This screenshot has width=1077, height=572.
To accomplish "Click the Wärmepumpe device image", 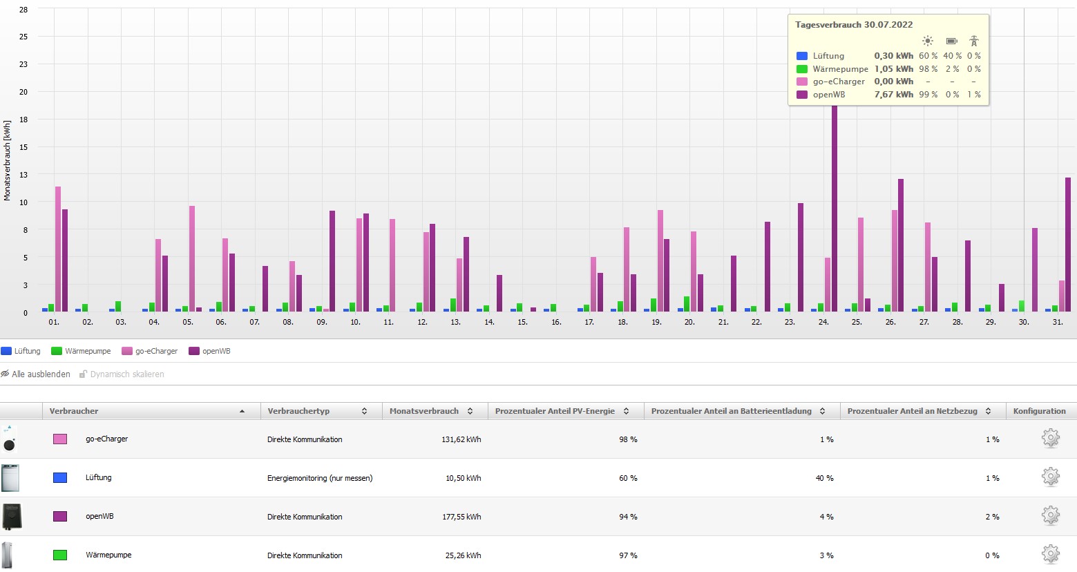I will pos(8,555).
